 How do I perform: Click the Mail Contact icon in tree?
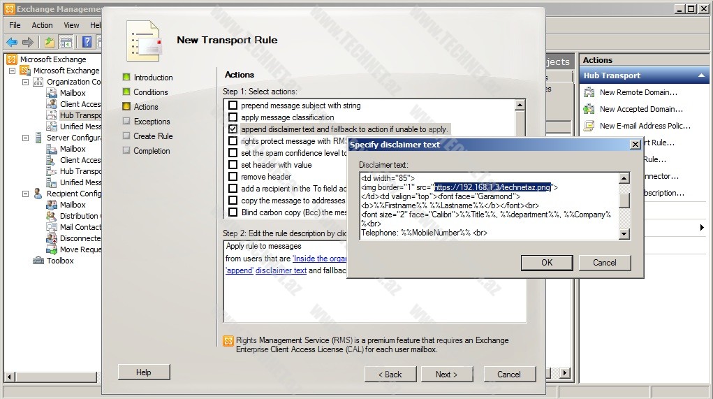coord(52,227)
